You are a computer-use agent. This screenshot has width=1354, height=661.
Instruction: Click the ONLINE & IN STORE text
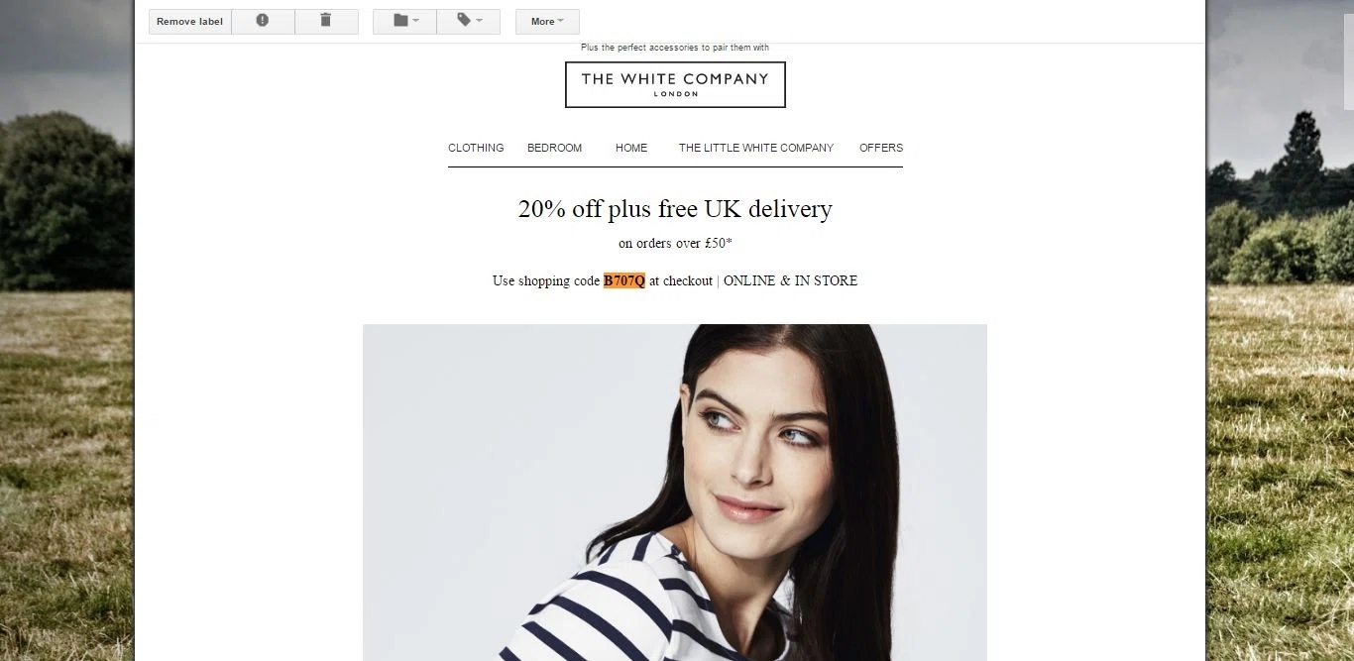coord(791,280)
